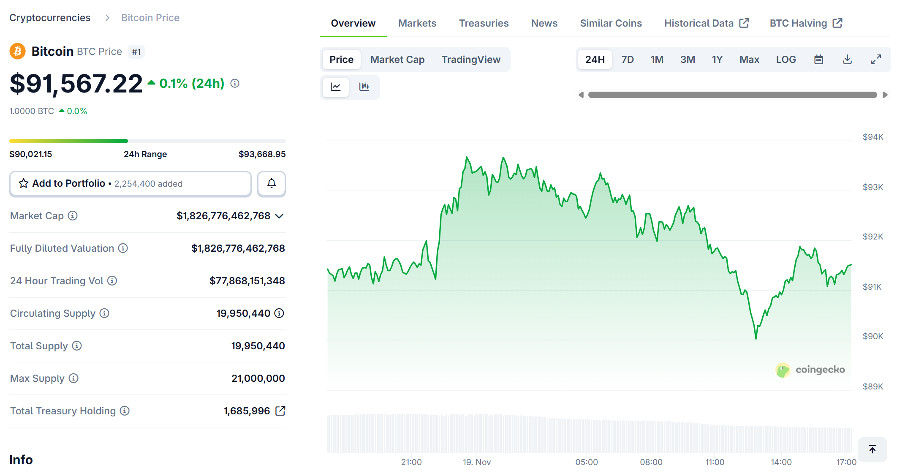Switch the timeframe to 7D
Image resolution: width=897 pixels, height=476 pixels.
(628, 60)
